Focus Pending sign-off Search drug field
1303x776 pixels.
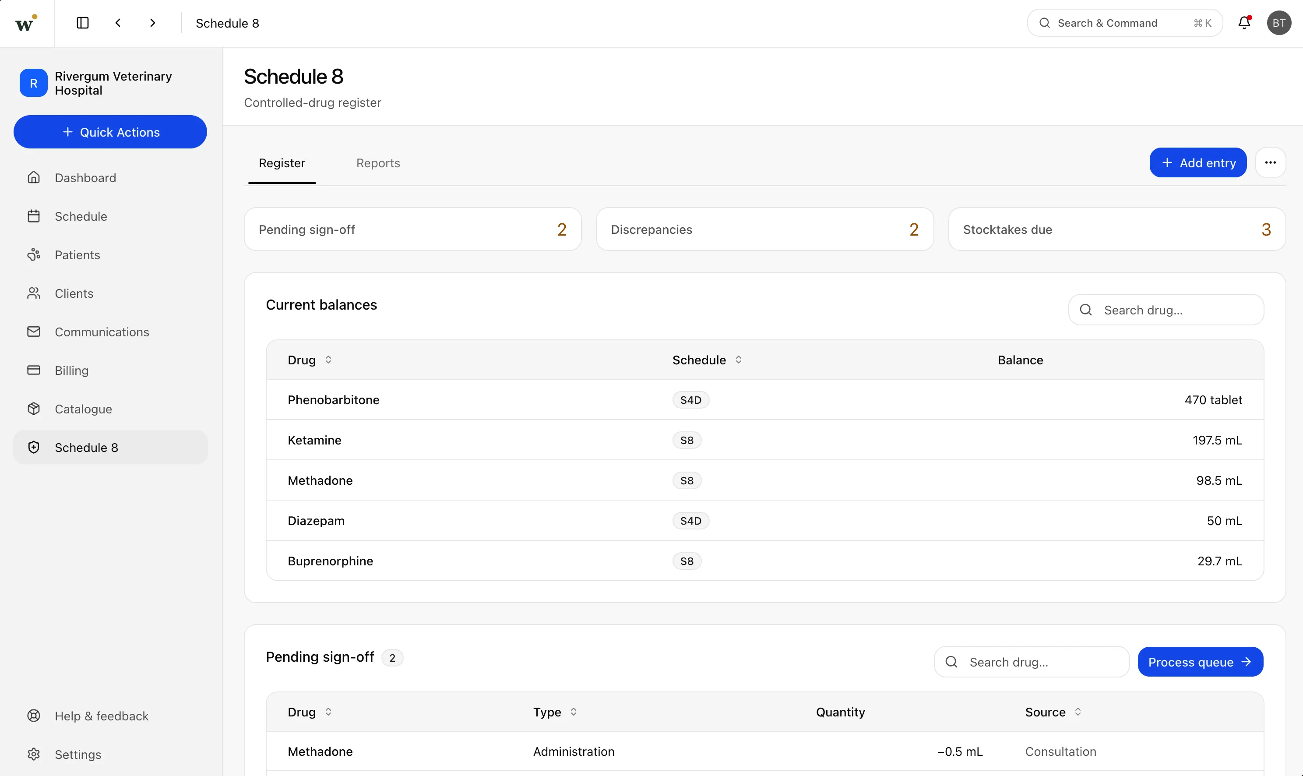coord(1032,662)
